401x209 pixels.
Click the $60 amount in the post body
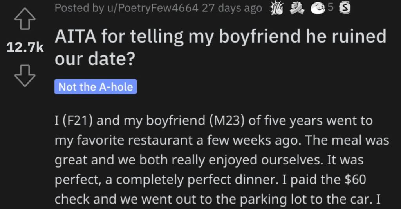tap(355, 179)
